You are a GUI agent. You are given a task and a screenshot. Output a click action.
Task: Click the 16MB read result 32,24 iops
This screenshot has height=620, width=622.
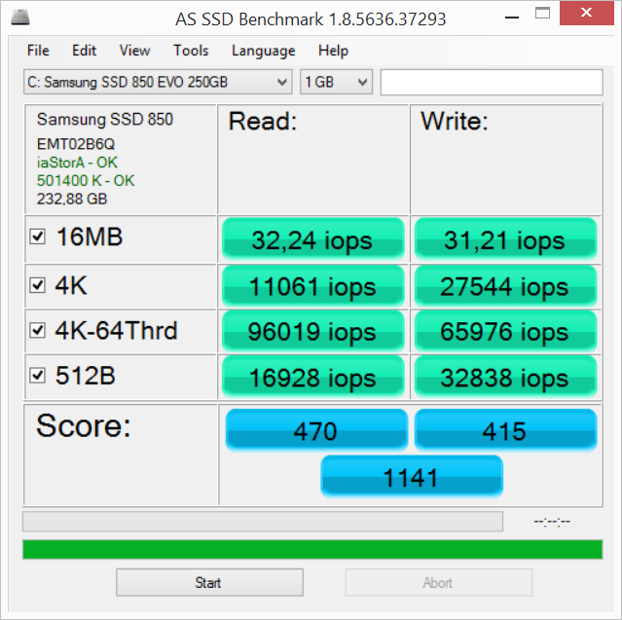point(313,239)
